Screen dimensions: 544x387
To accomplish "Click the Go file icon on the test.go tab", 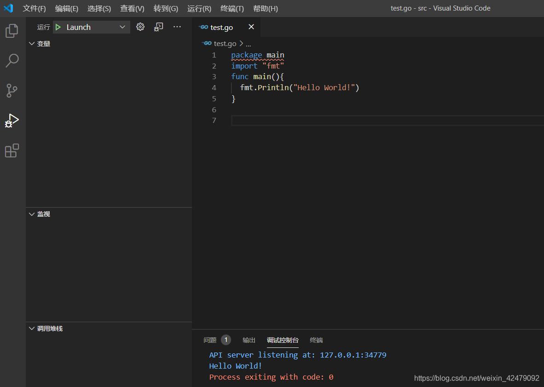I will (203, 27).
